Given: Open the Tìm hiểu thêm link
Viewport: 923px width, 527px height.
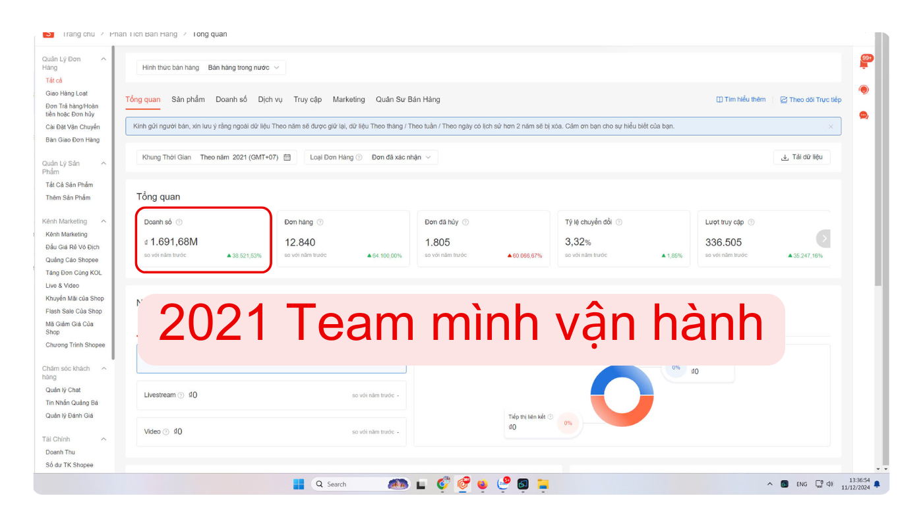Looking at the screenshot, I should tap(741, 99).
